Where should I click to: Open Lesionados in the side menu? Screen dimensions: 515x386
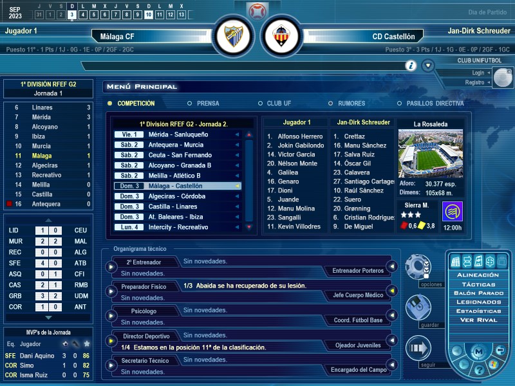(478, 302)
